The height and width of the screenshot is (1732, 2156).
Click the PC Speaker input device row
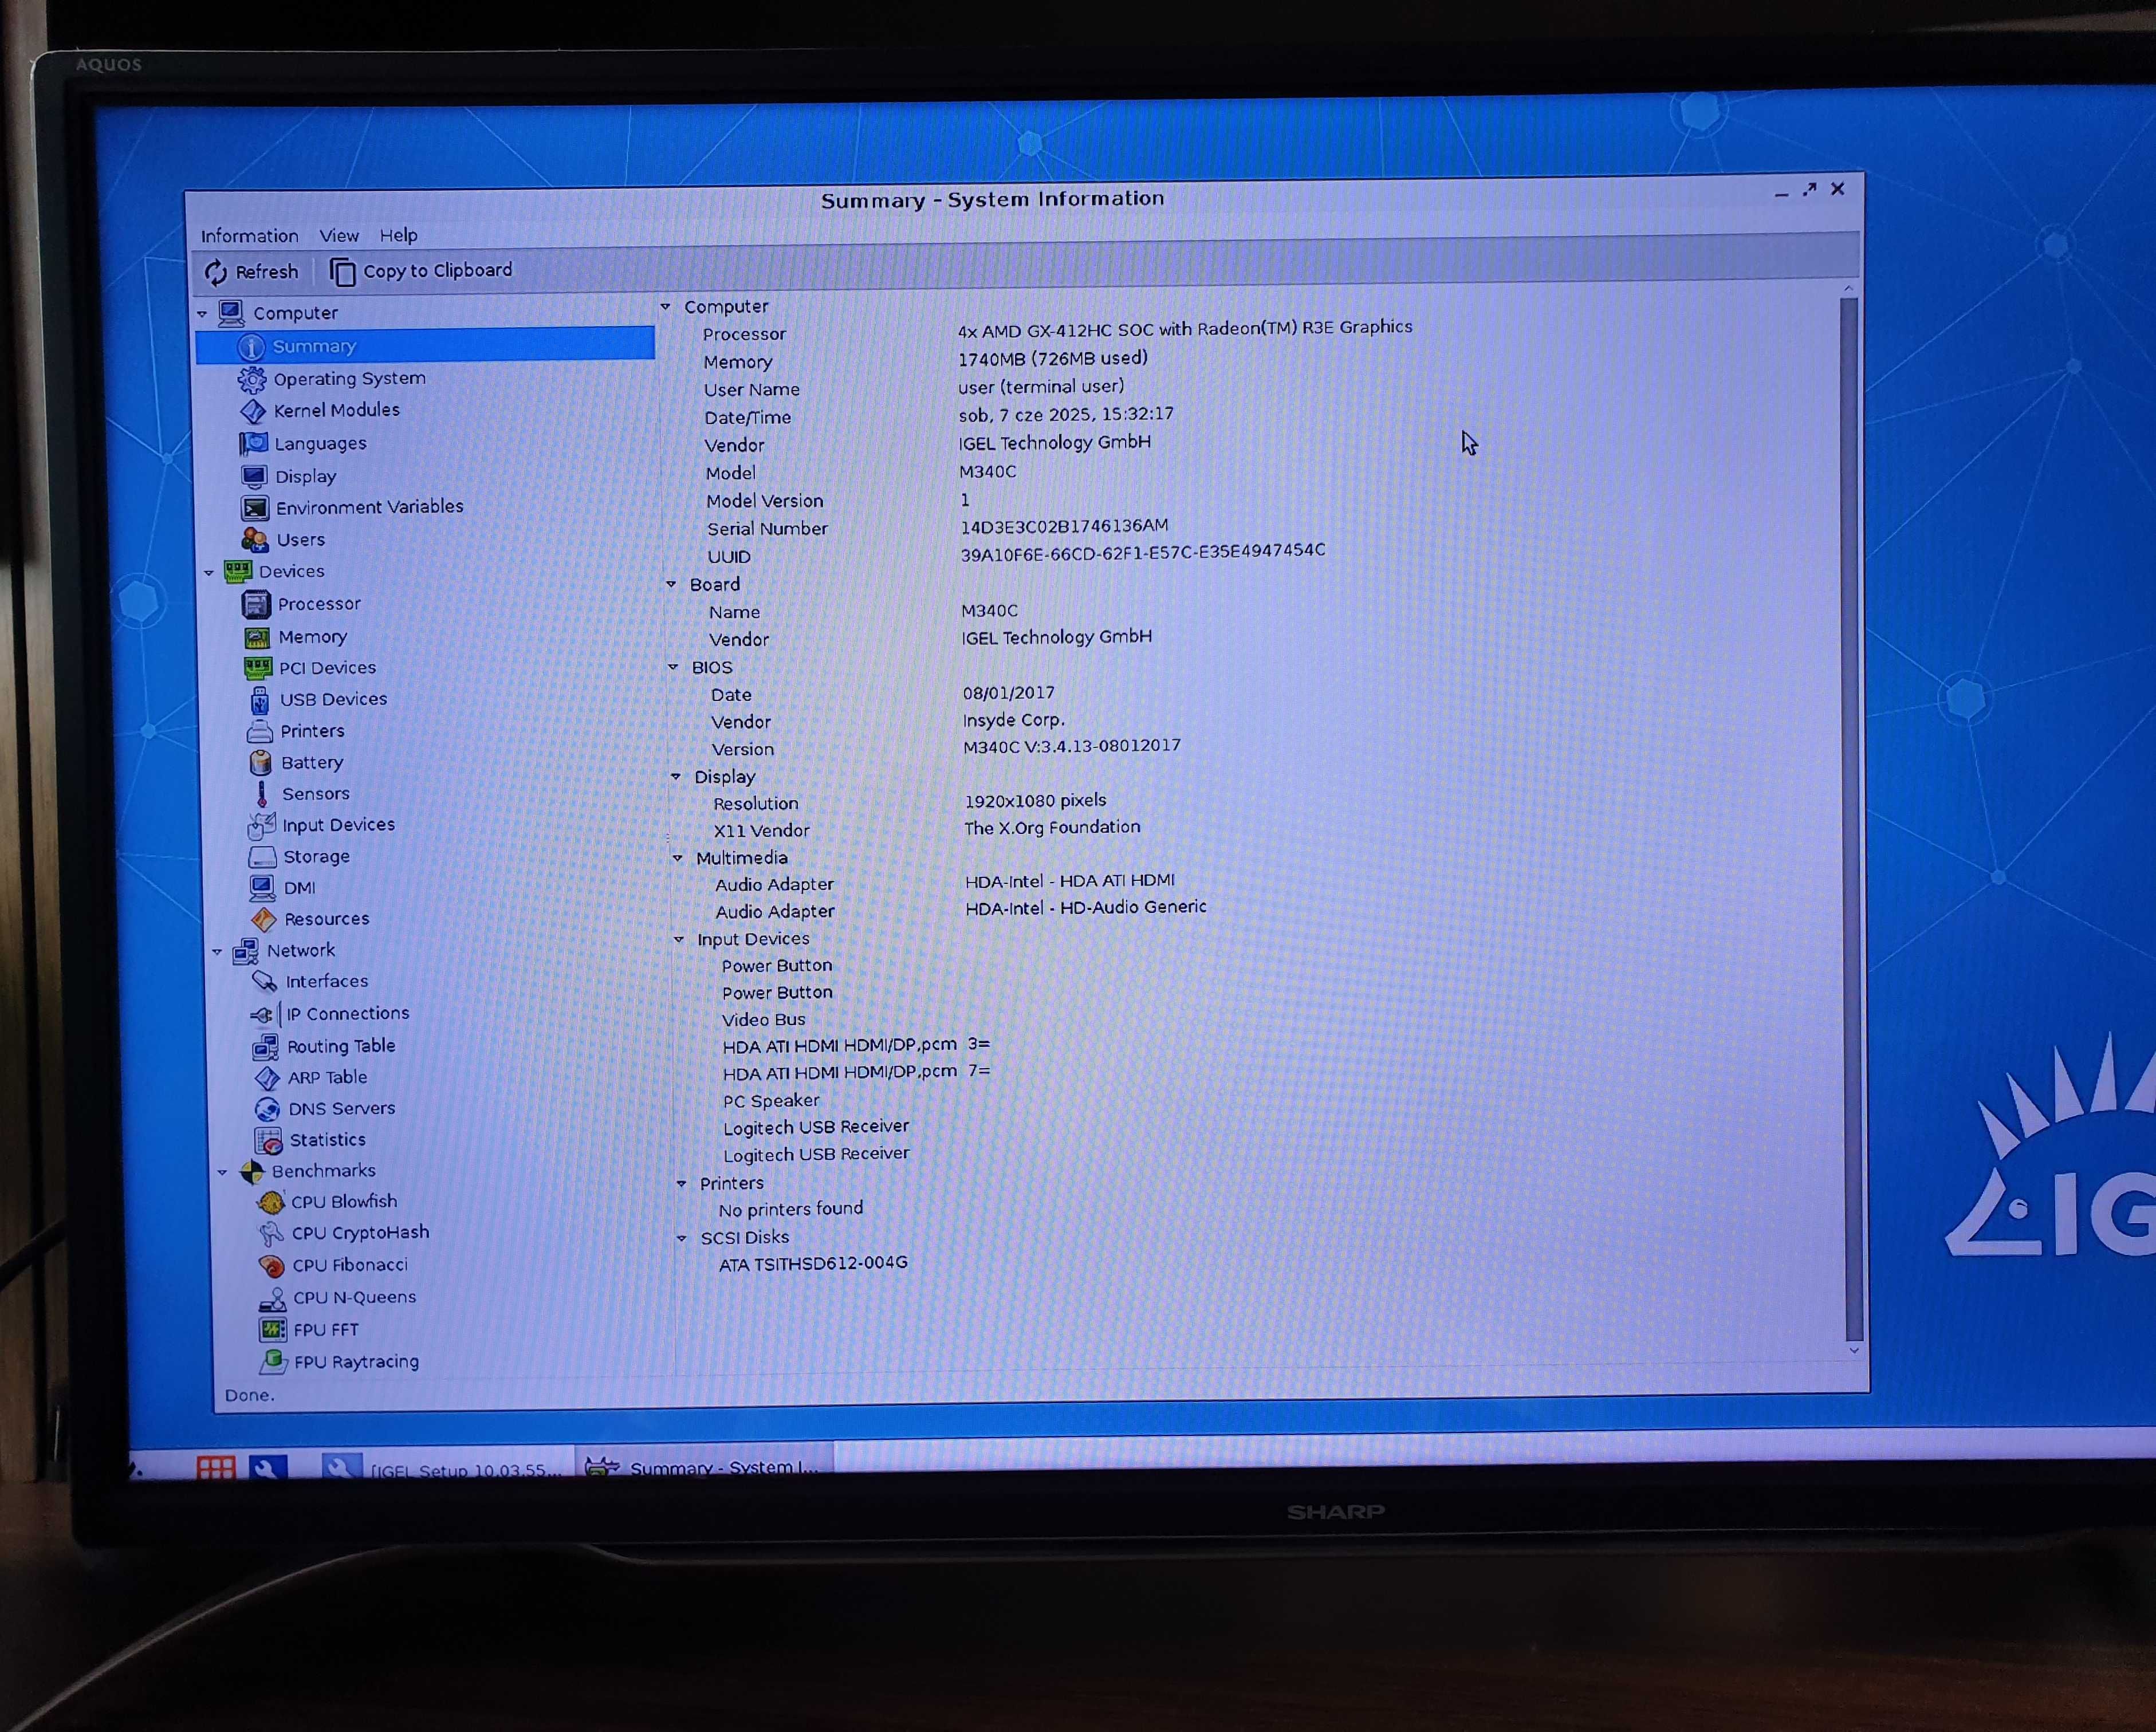click(771, 1101)
